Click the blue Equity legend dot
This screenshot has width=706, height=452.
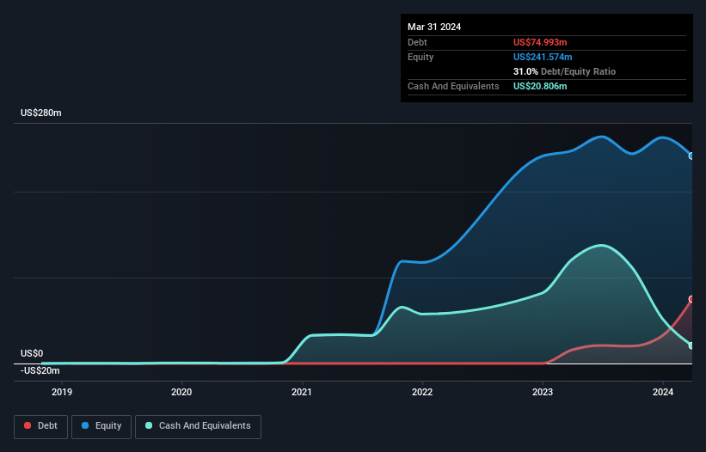85,425
